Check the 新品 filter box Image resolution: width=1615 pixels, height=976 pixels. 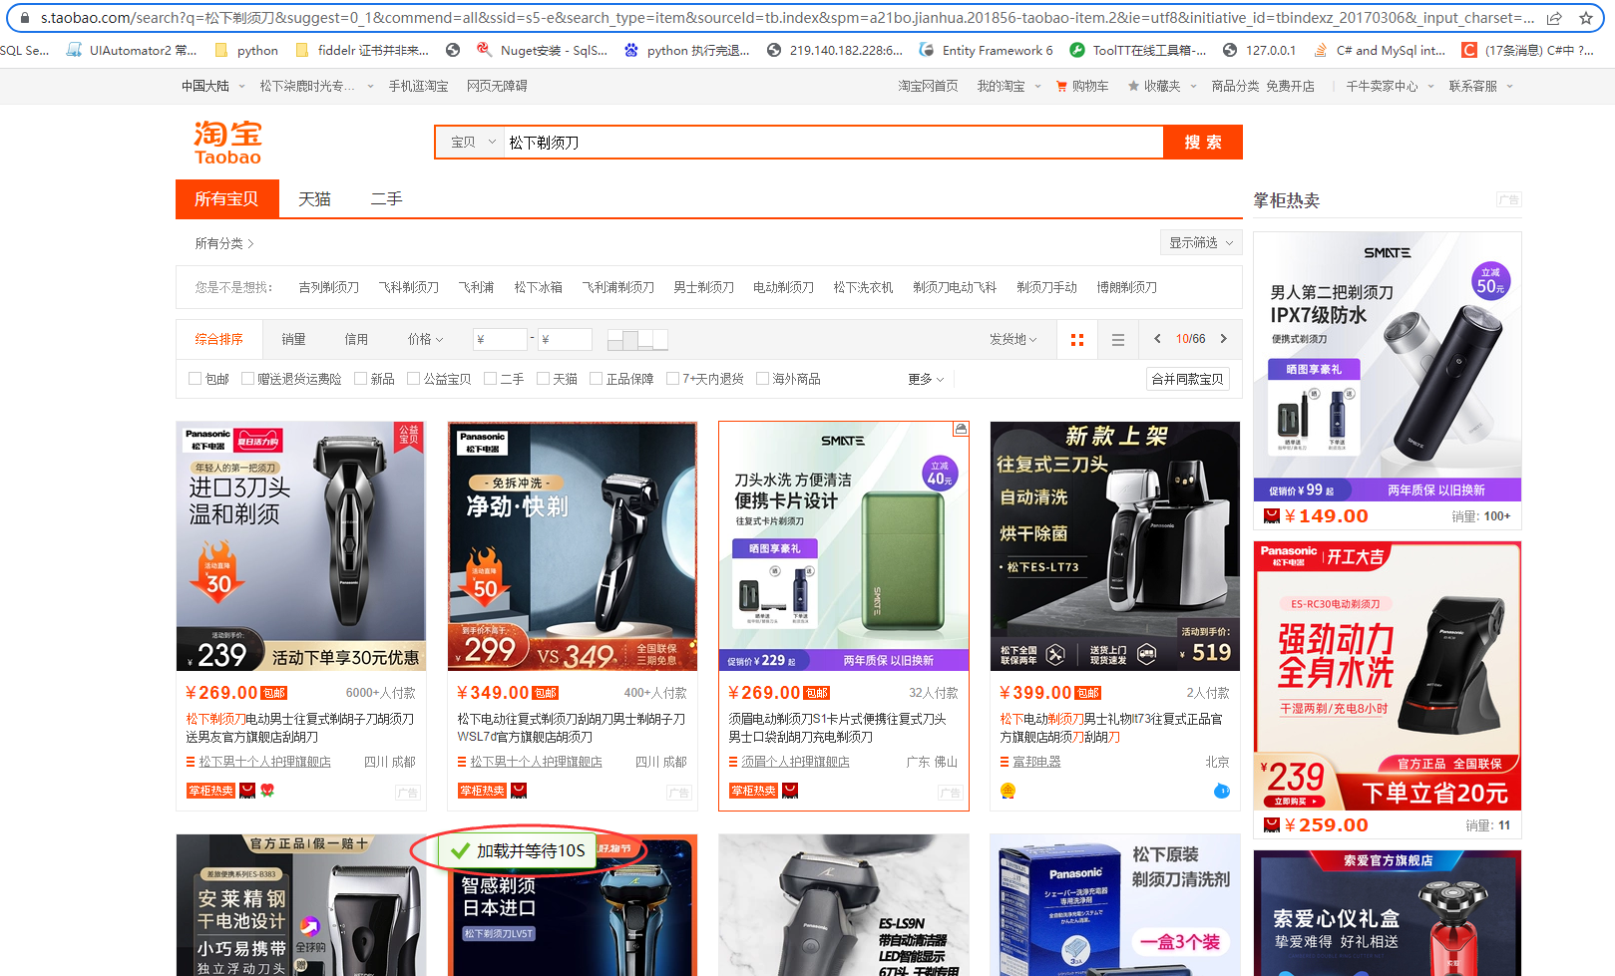(x=360, y=379)
